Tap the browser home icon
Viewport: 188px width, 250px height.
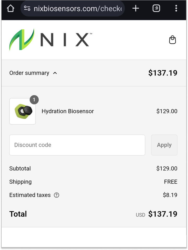click(x=10, y=8)
